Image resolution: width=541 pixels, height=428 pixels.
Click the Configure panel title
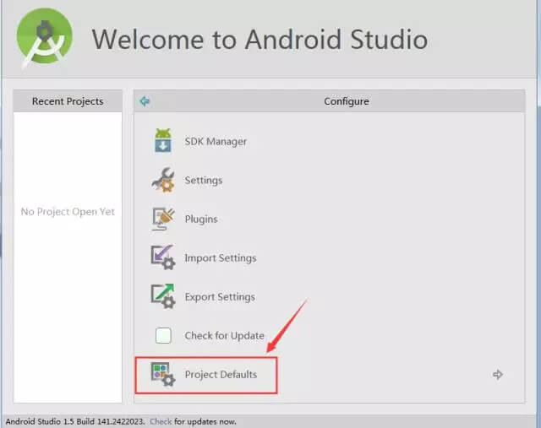point(347,101)
